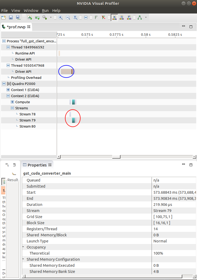Viewport: 197px width, 280px height.
Task: Show hidden views with the »6 chevron
Action: [7, 165]
